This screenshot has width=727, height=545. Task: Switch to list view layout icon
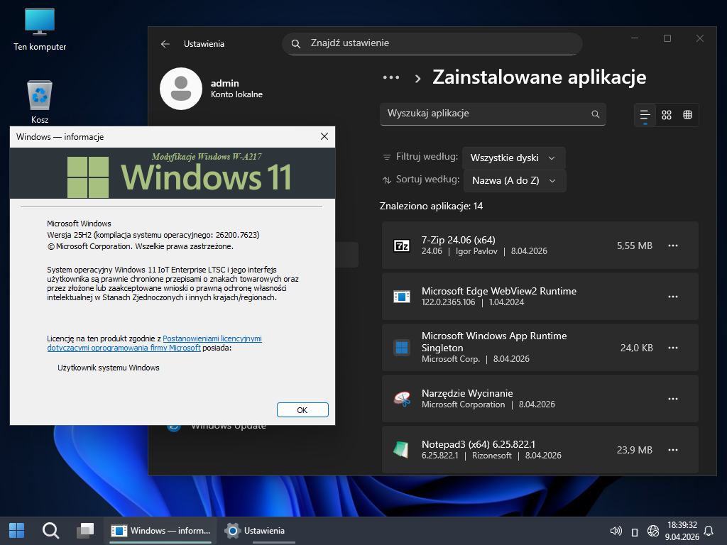click(x=645, y=115)
